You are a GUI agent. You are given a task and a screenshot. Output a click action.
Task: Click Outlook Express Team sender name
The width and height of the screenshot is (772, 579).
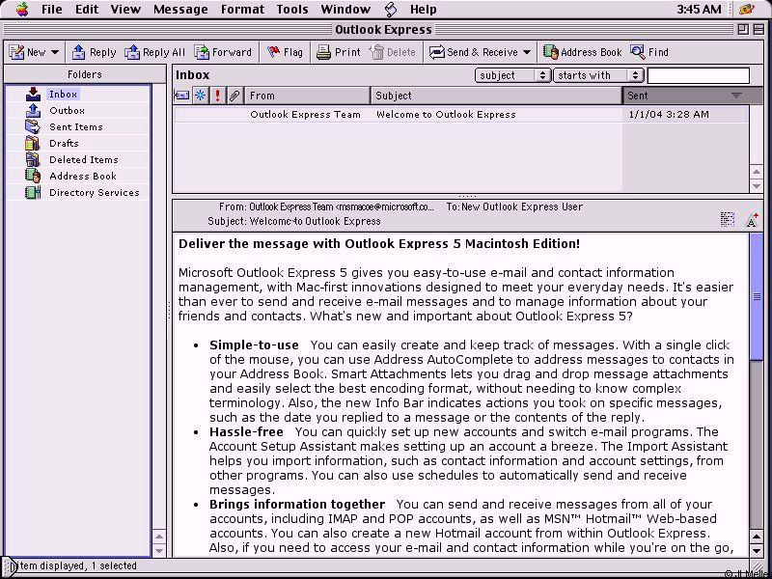tap(305, 114)
